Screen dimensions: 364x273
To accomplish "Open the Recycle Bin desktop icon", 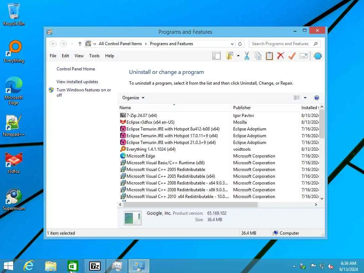I will 14,14.
